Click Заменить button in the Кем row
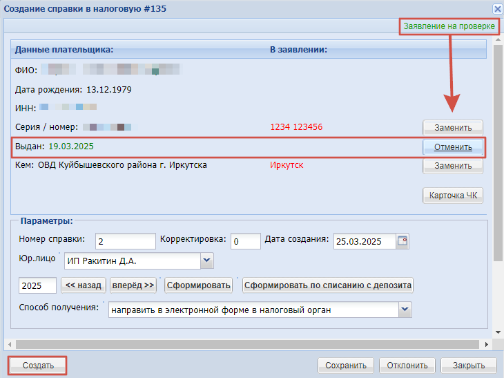 click(453, 166)
